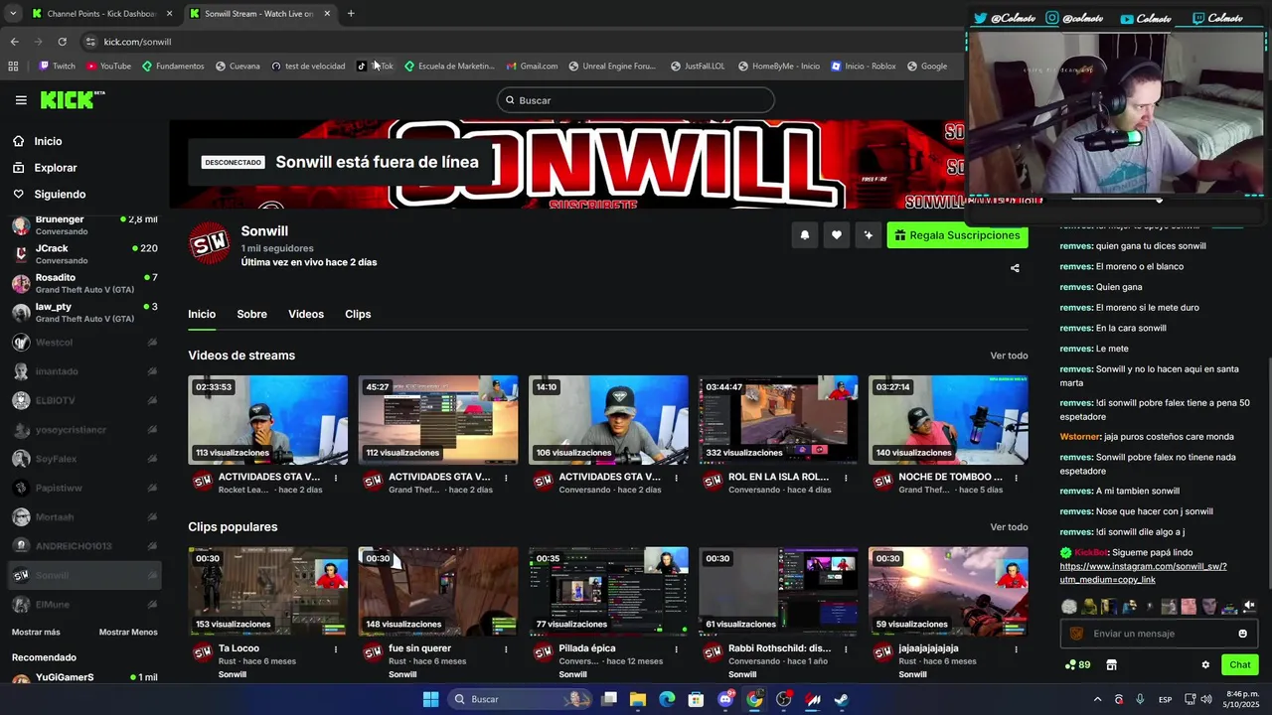Screen dimensions: 1272x715
Task: Open Brunenger channel in sidebar
Action: (84, 225)
